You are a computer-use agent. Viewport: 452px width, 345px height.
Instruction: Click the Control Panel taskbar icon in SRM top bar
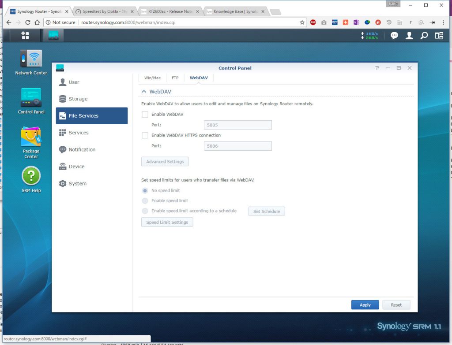point(53,35)
